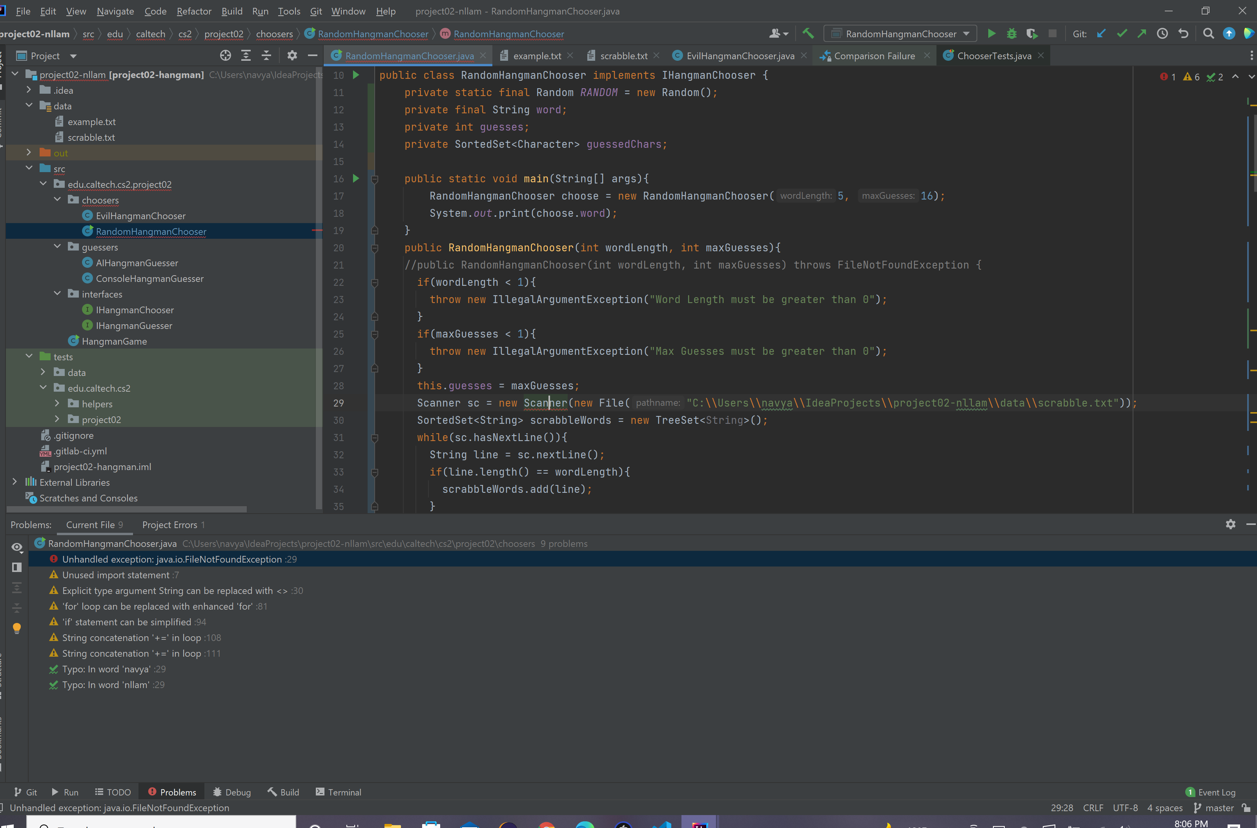Collapse the guessers package node
This screenshot has height=828, width=1257.
click(57, 247)
